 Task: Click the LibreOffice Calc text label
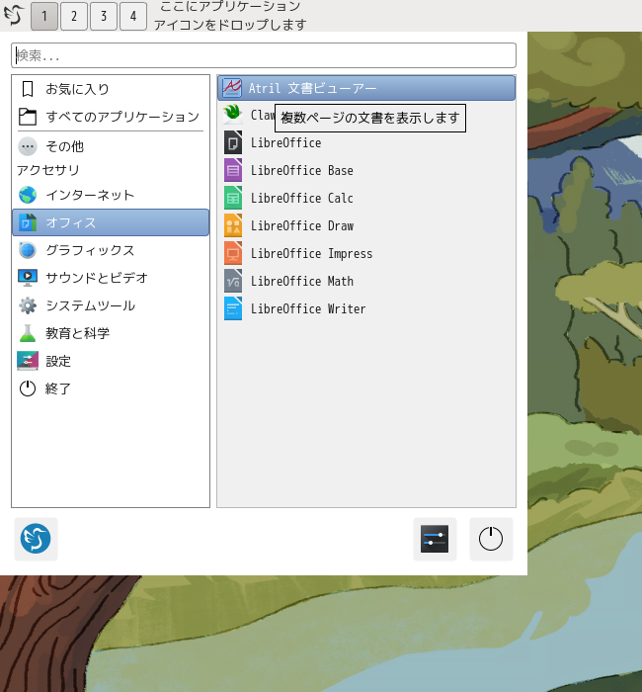(302, 198)
